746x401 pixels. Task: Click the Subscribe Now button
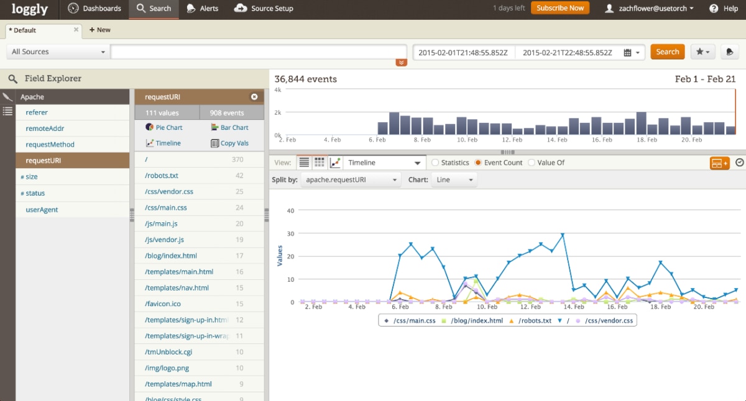559,8
